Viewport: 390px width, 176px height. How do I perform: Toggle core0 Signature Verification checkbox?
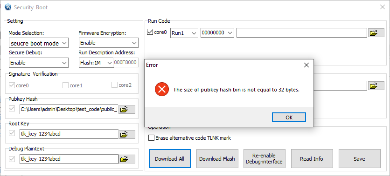[12, 85]
